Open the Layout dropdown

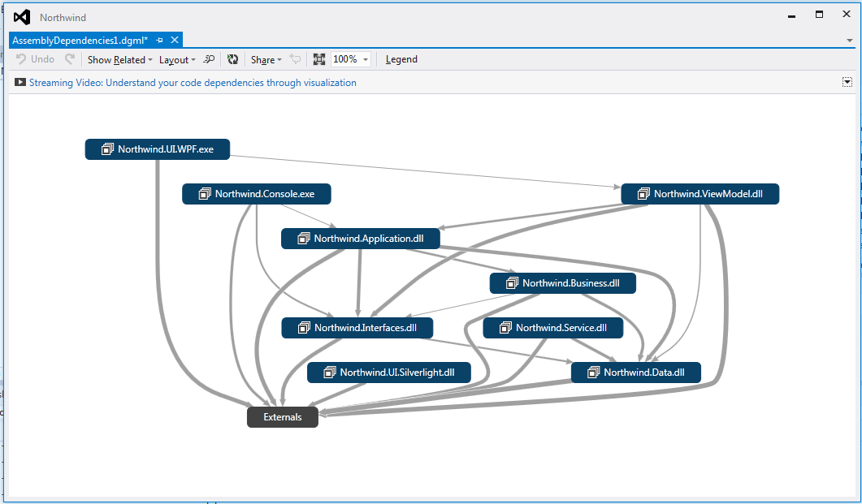[175, 58]
